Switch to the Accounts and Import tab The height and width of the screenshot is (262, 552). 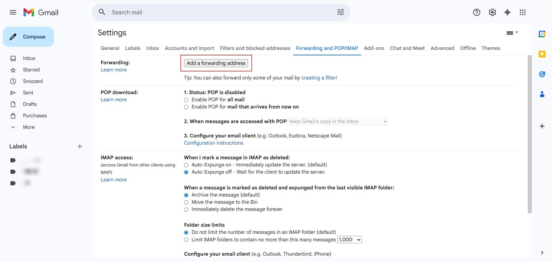point(189,48)
